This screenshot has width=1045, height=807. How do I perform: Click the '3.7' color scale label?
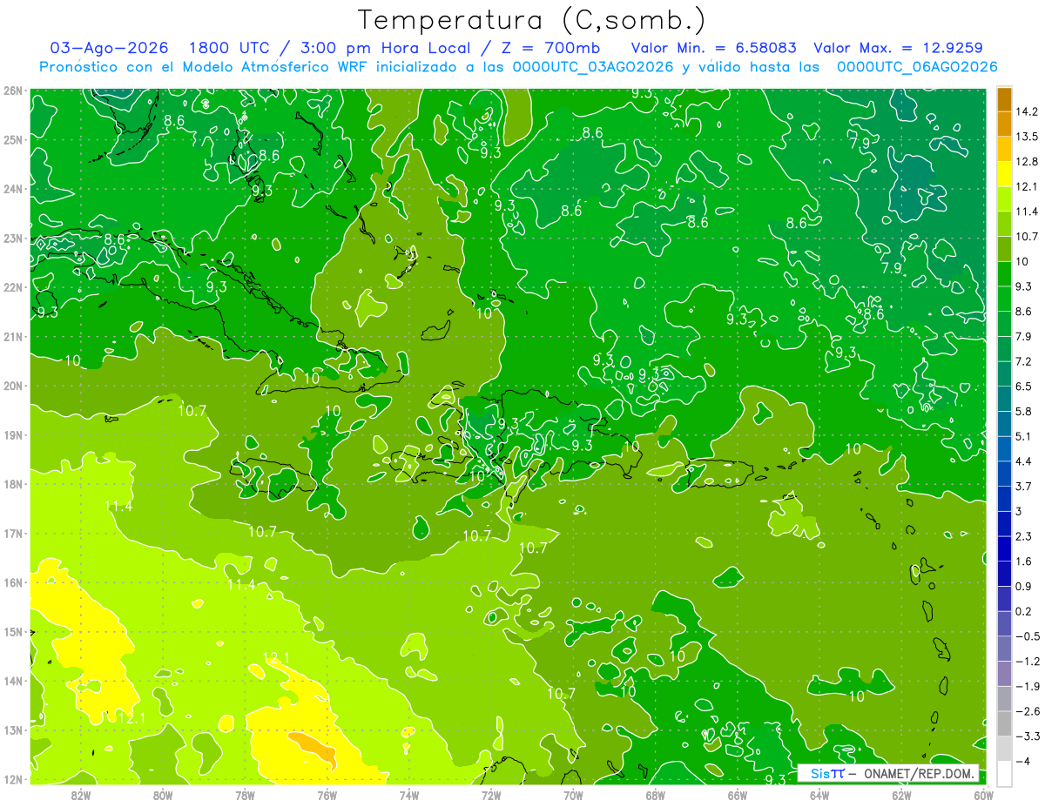click(x=1023, y=486)
